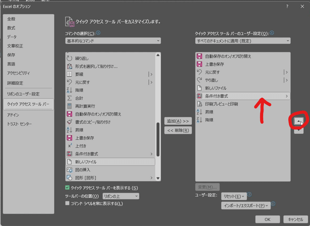The width and height of the screenshot is (310, 226).
Task: Select 新しいファイル in the right toolbar list
Action: (x=243, y=88)
